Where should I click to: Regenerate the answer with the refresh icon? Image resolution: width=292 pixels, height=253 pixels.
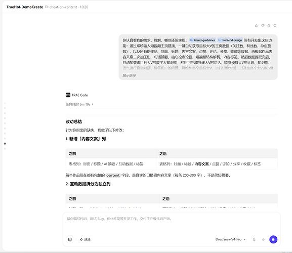pos(275,26)
